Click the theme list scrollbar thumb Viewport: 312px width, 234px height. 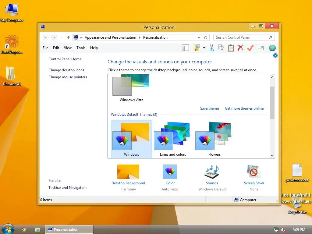[272, 103]
